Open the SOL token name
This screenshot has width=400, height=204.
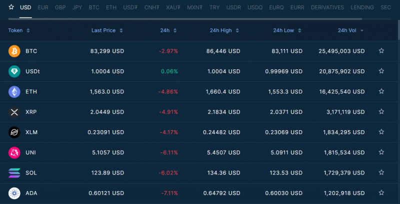click(x=31, y=173)
